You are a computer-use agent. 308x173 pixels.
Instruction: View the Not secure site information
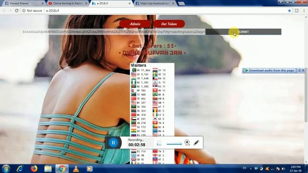click(x=32, y=11)
